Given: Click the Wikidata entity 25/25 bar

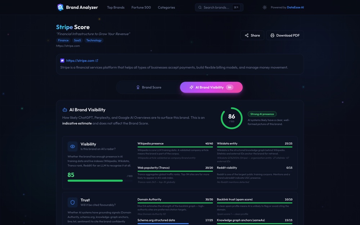Looking at the screenshot, I should [x=255, y=147].
